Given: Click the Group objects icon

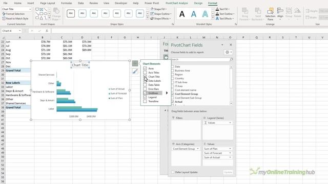Looking at the screenshot, I should click(289, 11).
